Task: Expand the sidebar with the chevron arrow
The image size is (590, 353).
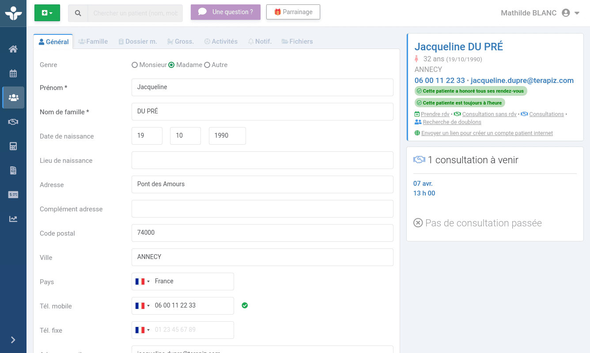Action: 13,340
